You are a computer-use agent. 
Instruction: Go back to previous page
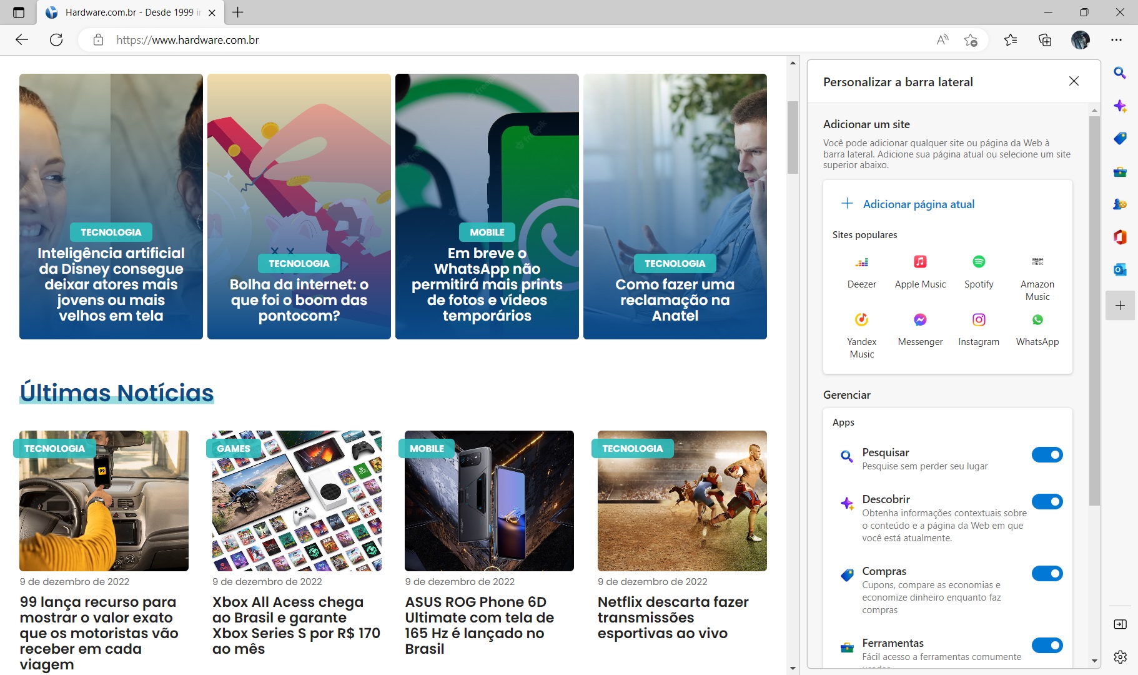22,40
